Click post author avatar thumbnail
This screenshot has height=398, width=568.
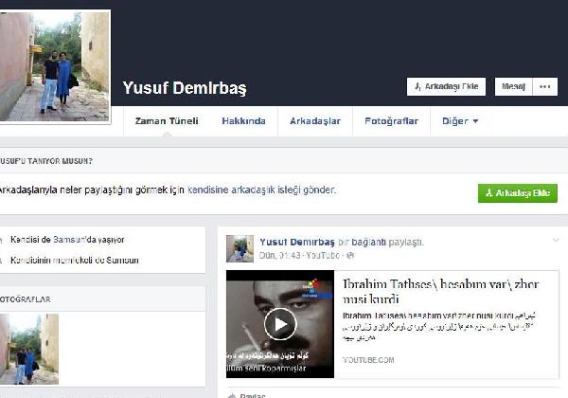click(x=240, y=248)
